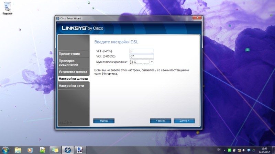The height and width of the screenshot is (154, 275).
Task: Click the Мультиплексирование label
Action: (112, 62)
